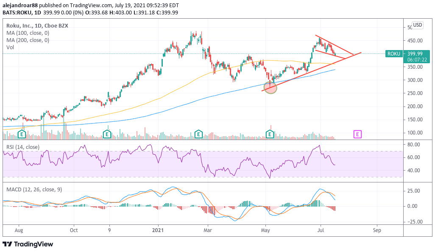Click the 100.00 price axis label
The image size is (435, 252).
point(415,133)
